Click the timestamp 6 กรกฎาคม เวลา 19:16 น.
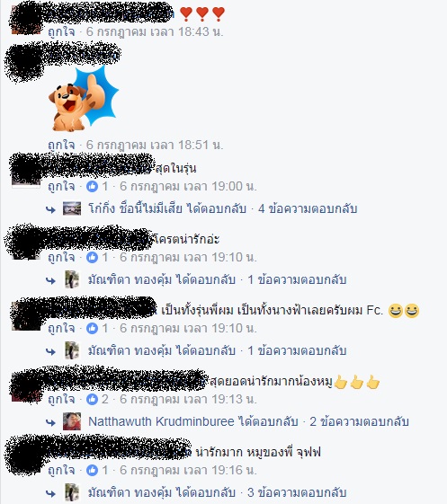Screen dimensions: 447x504 click(188, 470)
